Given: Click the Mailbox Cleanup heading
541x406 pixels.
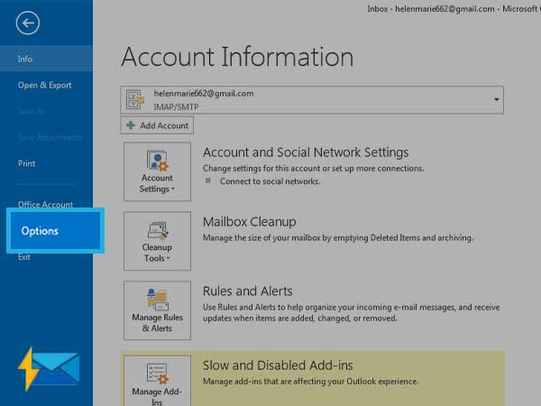Looking at the screenshot, I should 249,222.
